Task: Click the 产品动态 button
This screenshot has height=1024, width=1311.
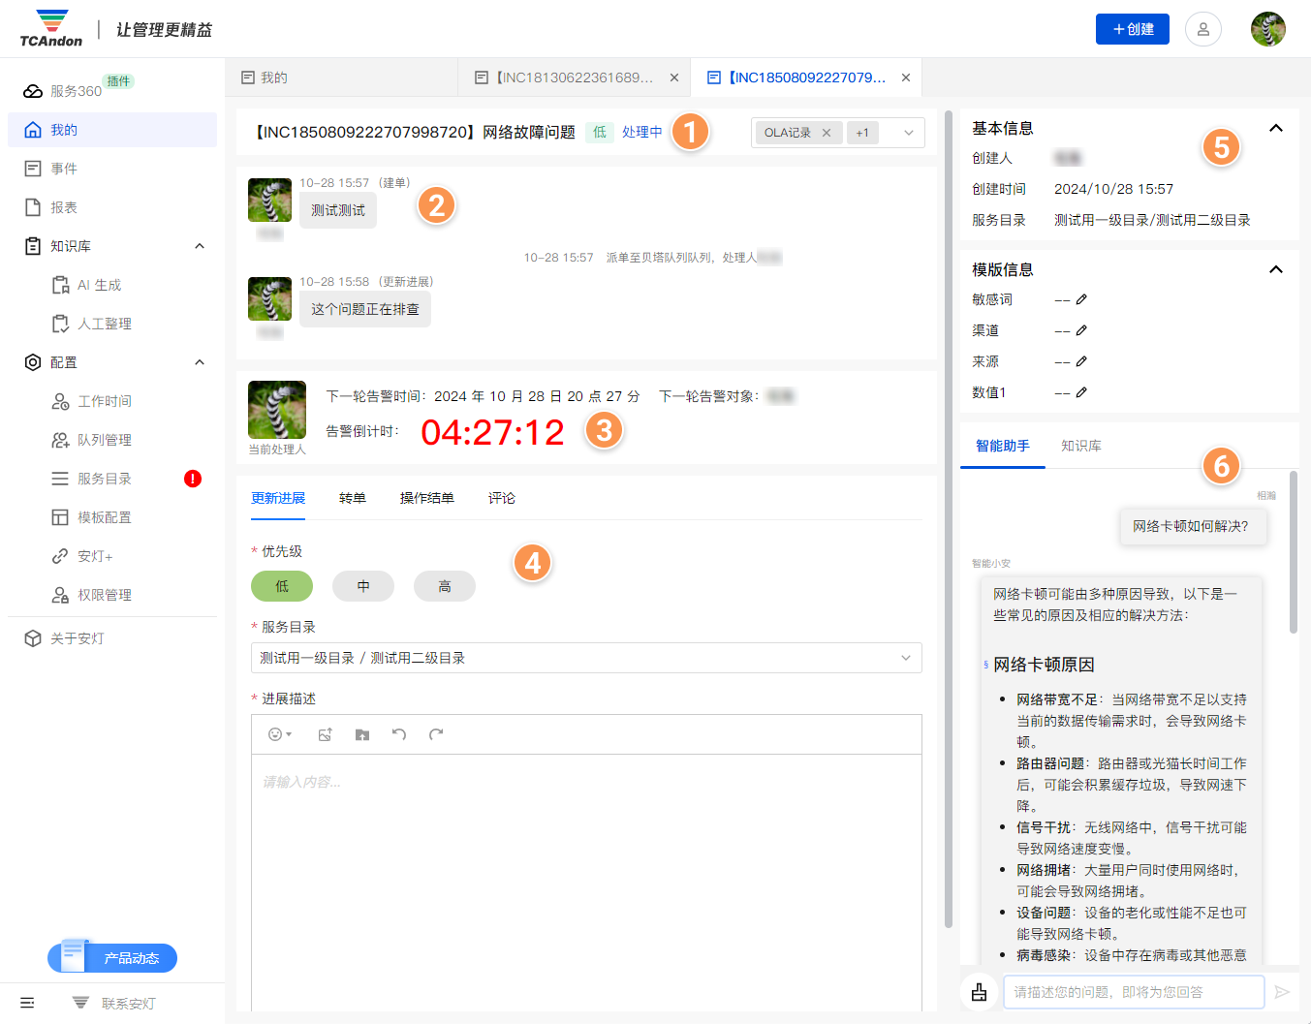Action: 113,958
